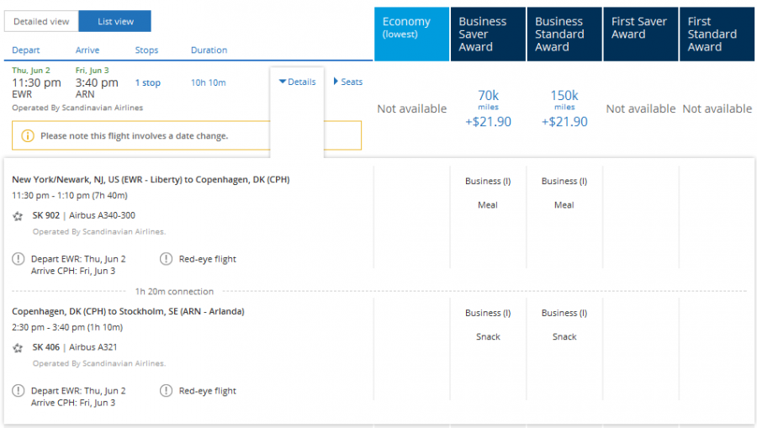Click alert icon beside first Red-eye flight
This screenshot has width=757, height=428.
(x=166, y=260)
